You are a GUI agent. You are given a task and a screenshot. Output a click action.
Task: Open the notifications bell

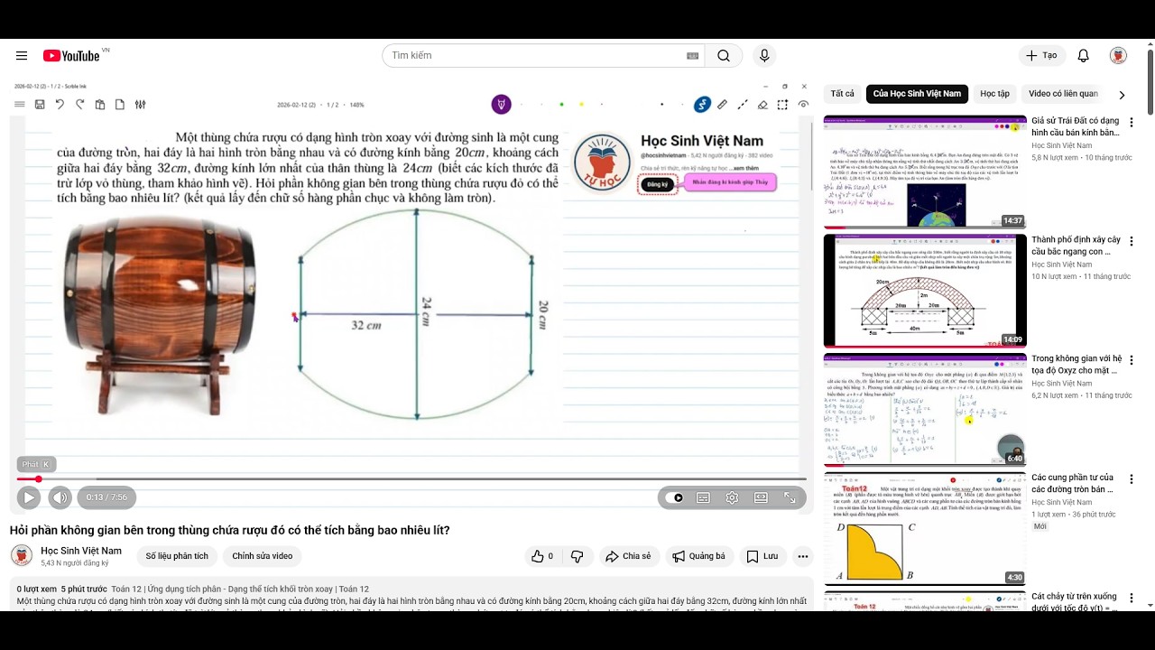pyautogui.click(x=1084, y=56)
